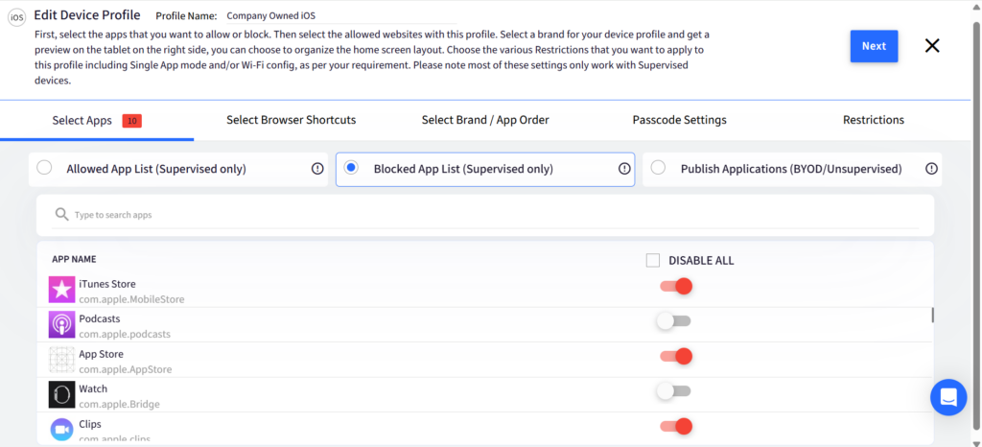Click the Watch app icon

[61, 395]
